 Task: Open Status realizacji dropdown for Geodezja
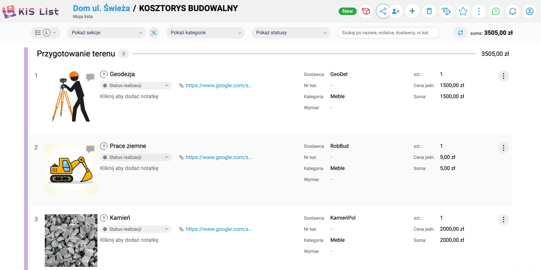tap(136, 86)
